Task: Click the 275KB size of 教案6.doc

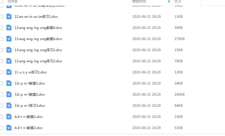Action: (179, 39)
